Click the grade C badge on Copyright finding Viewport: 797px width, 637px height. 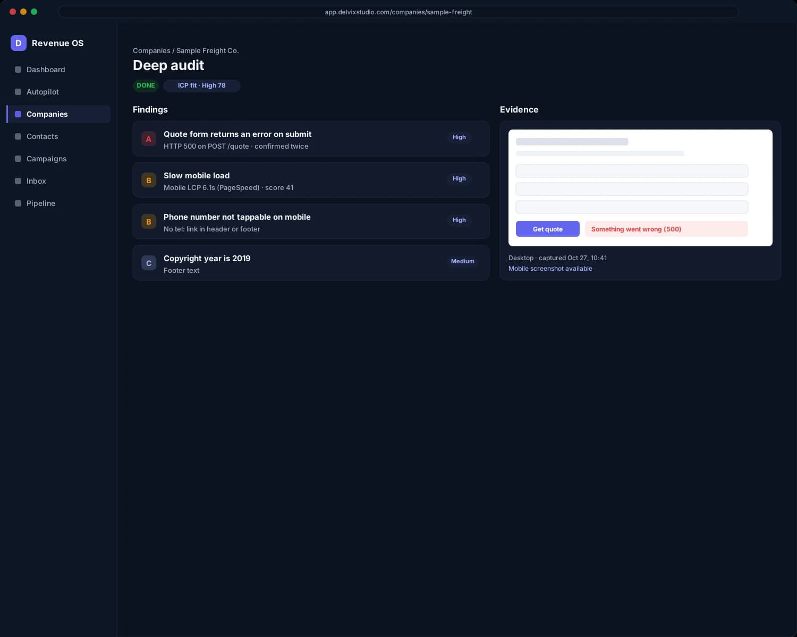(149, 263)
